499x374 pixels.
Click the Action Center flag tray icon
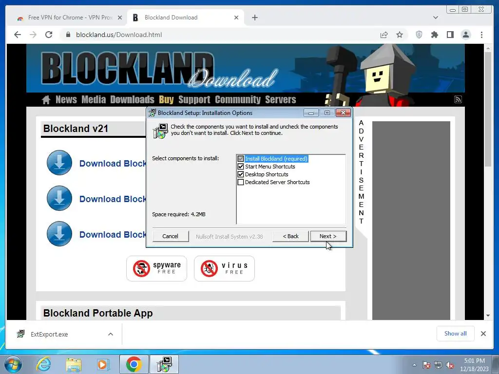(426, 365)
